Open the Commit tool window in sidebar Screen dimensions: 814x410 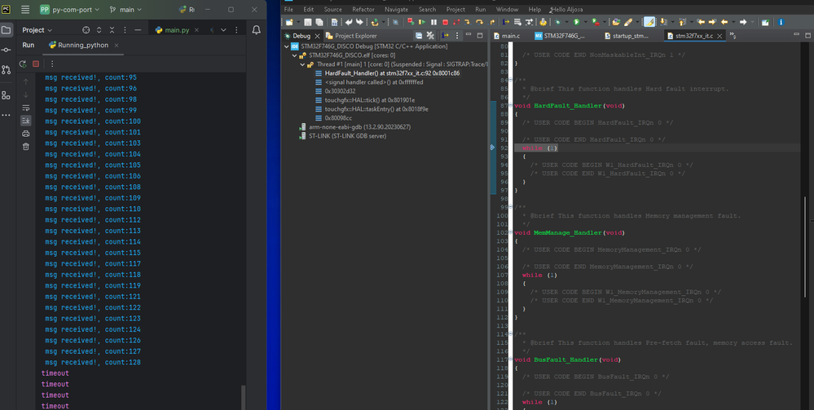tap(7, 51)
